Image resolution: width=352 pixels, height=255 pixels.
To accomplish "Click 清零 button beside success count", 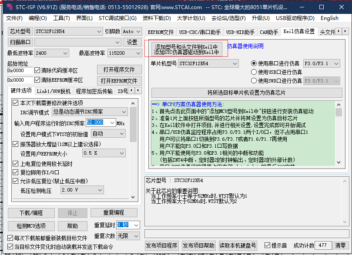I will click(341, 245).
